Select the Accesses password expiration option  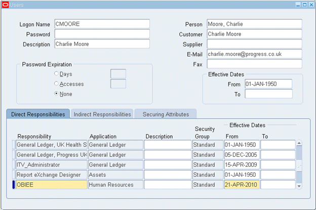pos(56,83)
